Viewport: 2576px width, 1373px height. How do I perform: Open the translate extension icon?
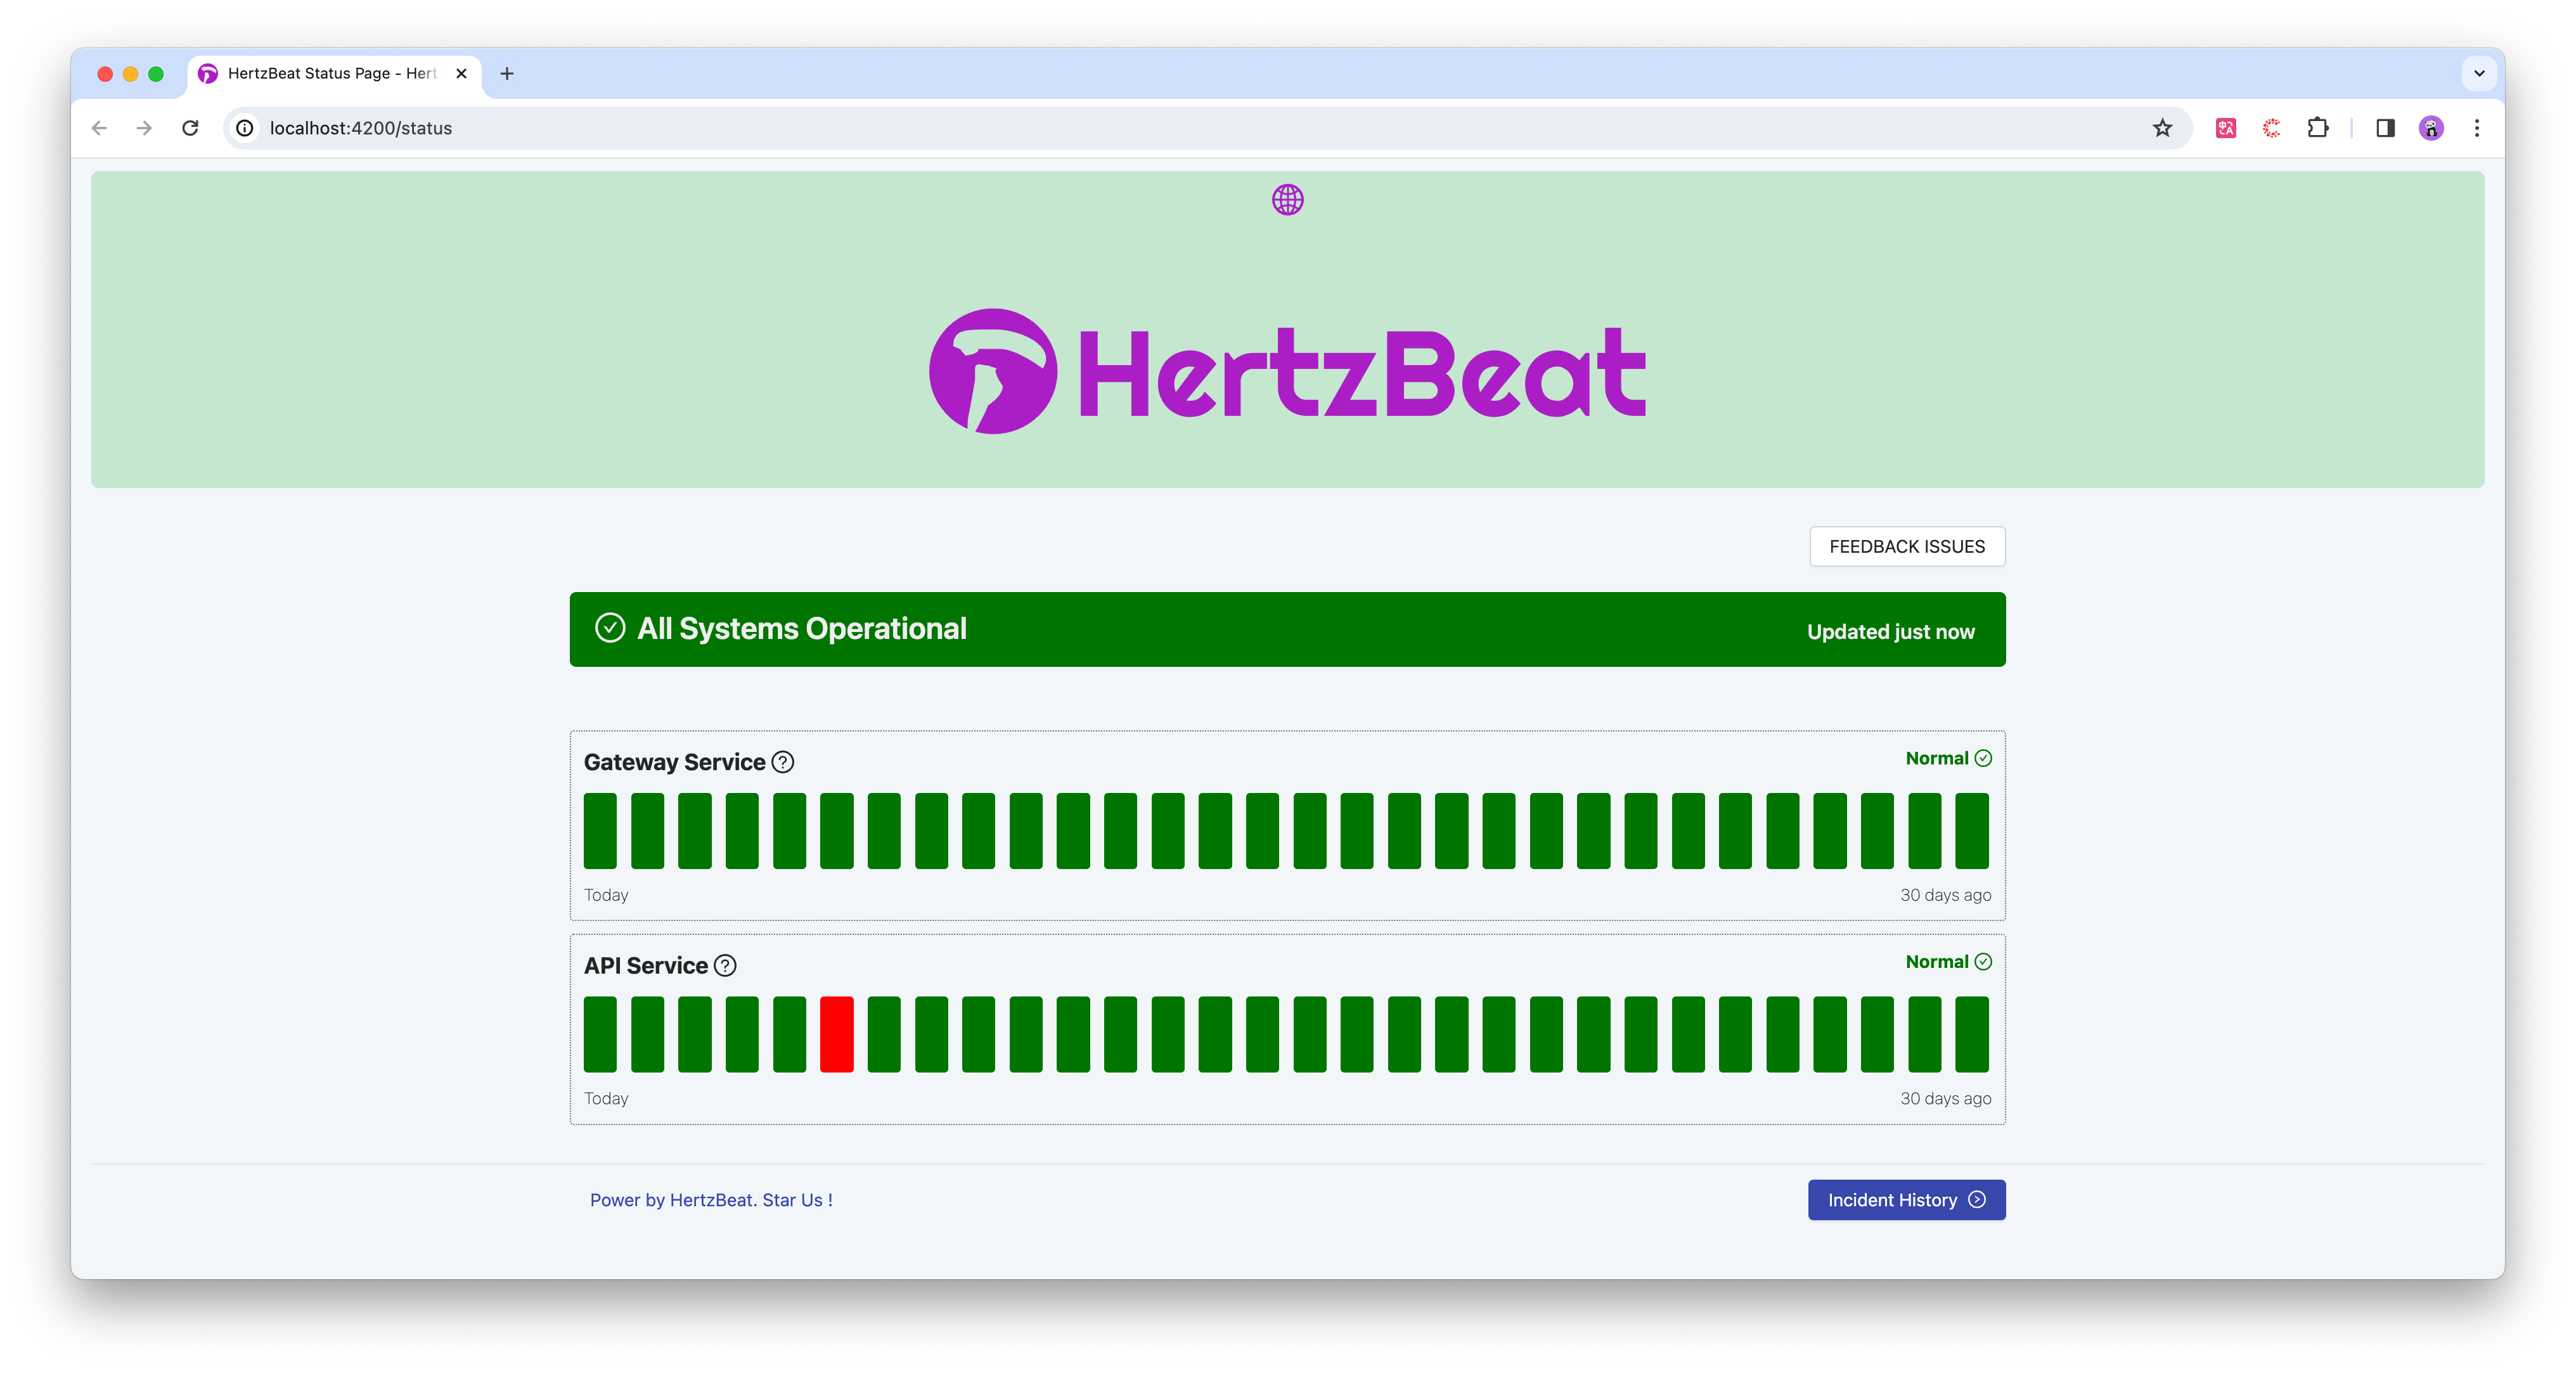pyautogui.click(x=2225, y=128)
